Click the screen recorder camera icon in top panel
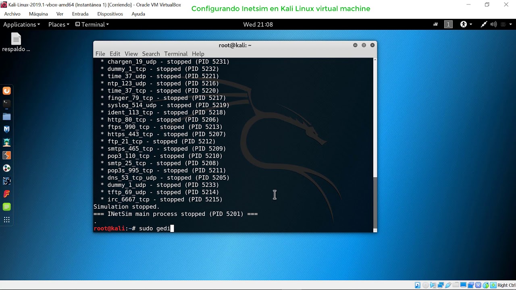The width and height of the screenshot is (516, 290). click(436, 25)
